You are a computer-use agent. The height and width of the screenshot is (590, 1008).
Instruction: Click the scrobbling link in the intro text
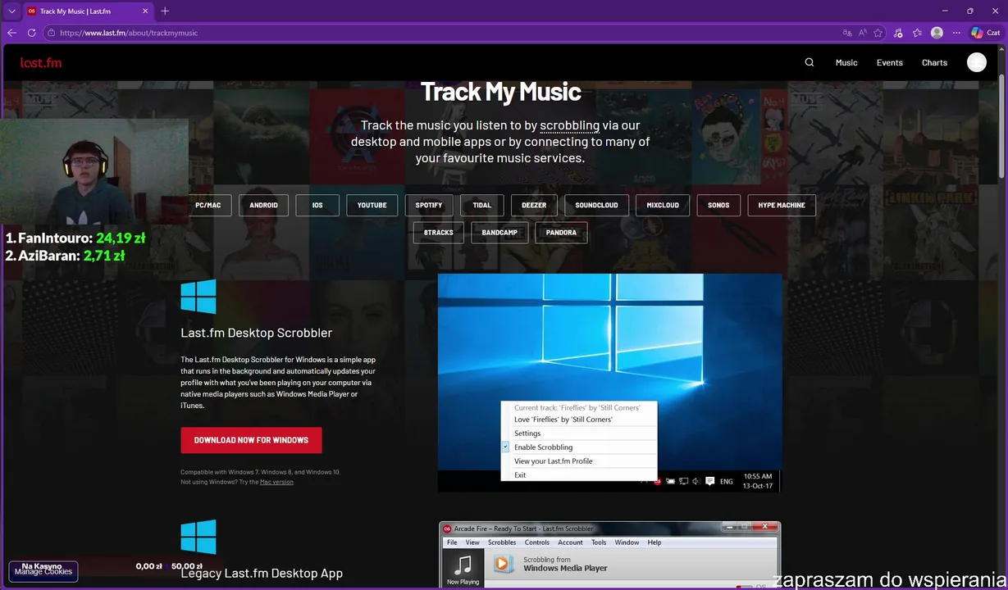[569, 125]
